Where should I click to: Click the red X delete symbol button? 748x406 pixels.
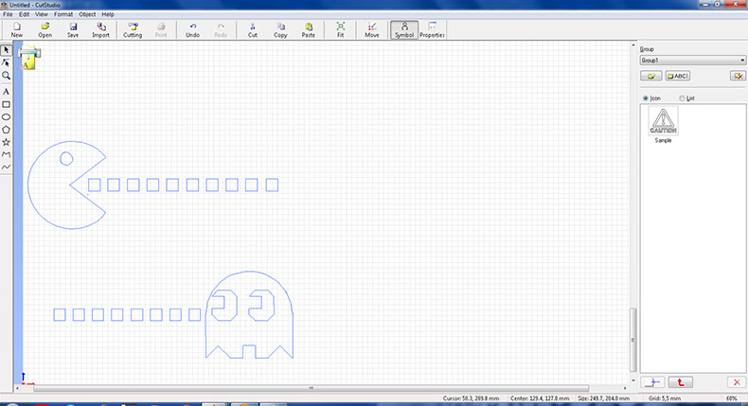tap(737, 382)
